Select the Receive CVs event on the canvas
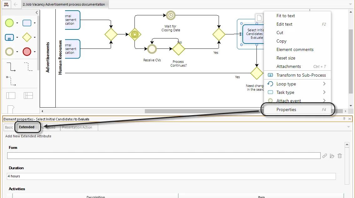Screen dimensions: 355x198 tap(152, 49)
